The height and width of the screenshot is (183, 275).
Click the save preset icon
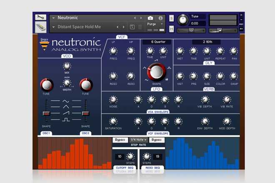point(132,27)
